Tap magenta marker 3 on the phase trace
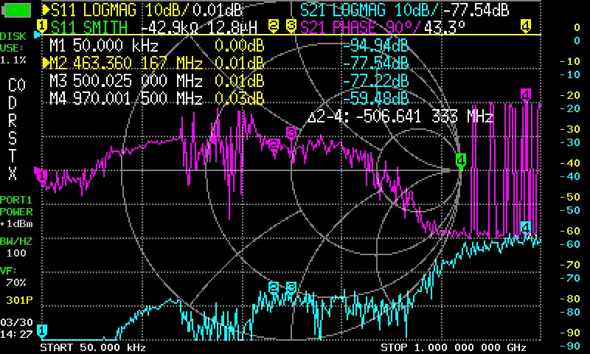The image size is (590, 354). (x=291, y=133)
